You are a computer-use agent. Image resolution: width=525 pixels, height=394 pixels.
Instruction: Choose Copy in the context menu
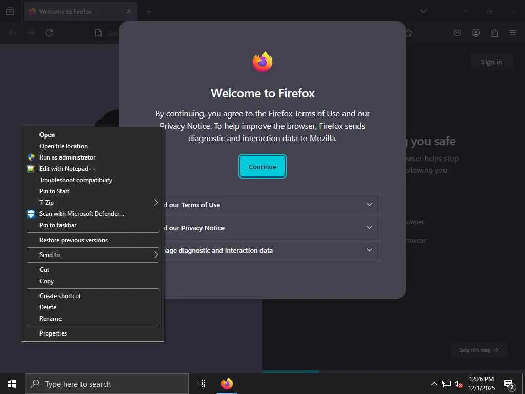pos(93,281)
